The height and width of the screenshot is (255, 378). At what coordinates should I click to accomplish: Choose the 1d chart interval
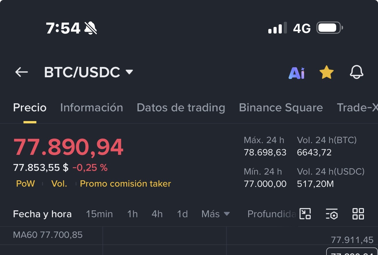coord(182,214)
